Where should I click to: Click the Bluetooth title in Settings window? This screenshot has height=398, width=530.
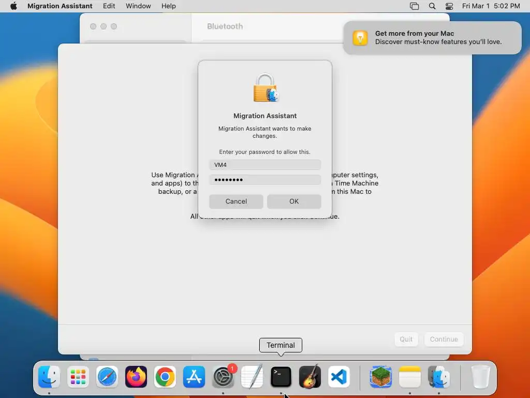pyautogui.click(x=225, y=26)
